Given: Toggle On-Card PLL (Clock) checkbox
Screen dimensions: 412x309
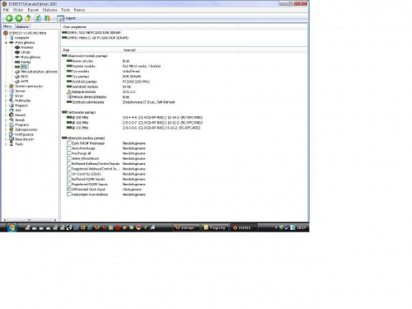Looking at the screenshot, I should pos(69,174).
